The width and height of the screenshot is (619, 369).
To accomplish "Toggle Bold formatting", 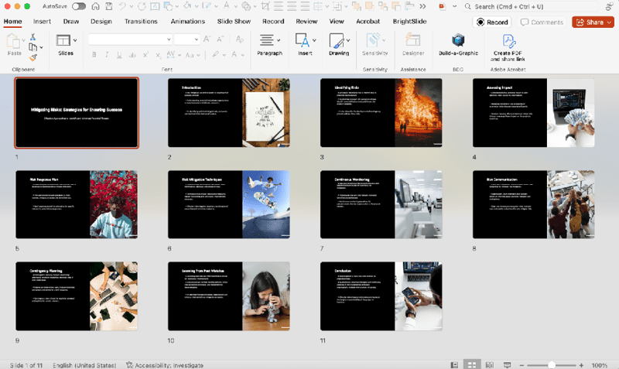I will point(94,55).
